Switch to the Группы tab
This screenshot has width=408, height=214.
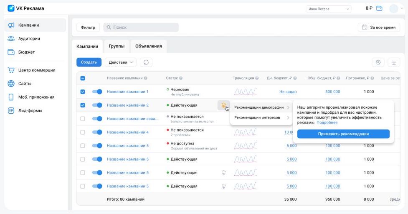tap(117, 47)
